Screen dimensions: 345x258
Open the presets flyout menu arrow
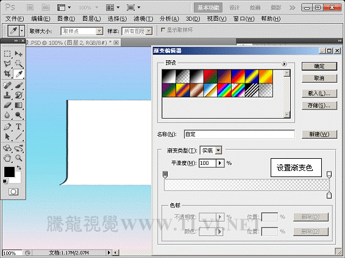284,64
